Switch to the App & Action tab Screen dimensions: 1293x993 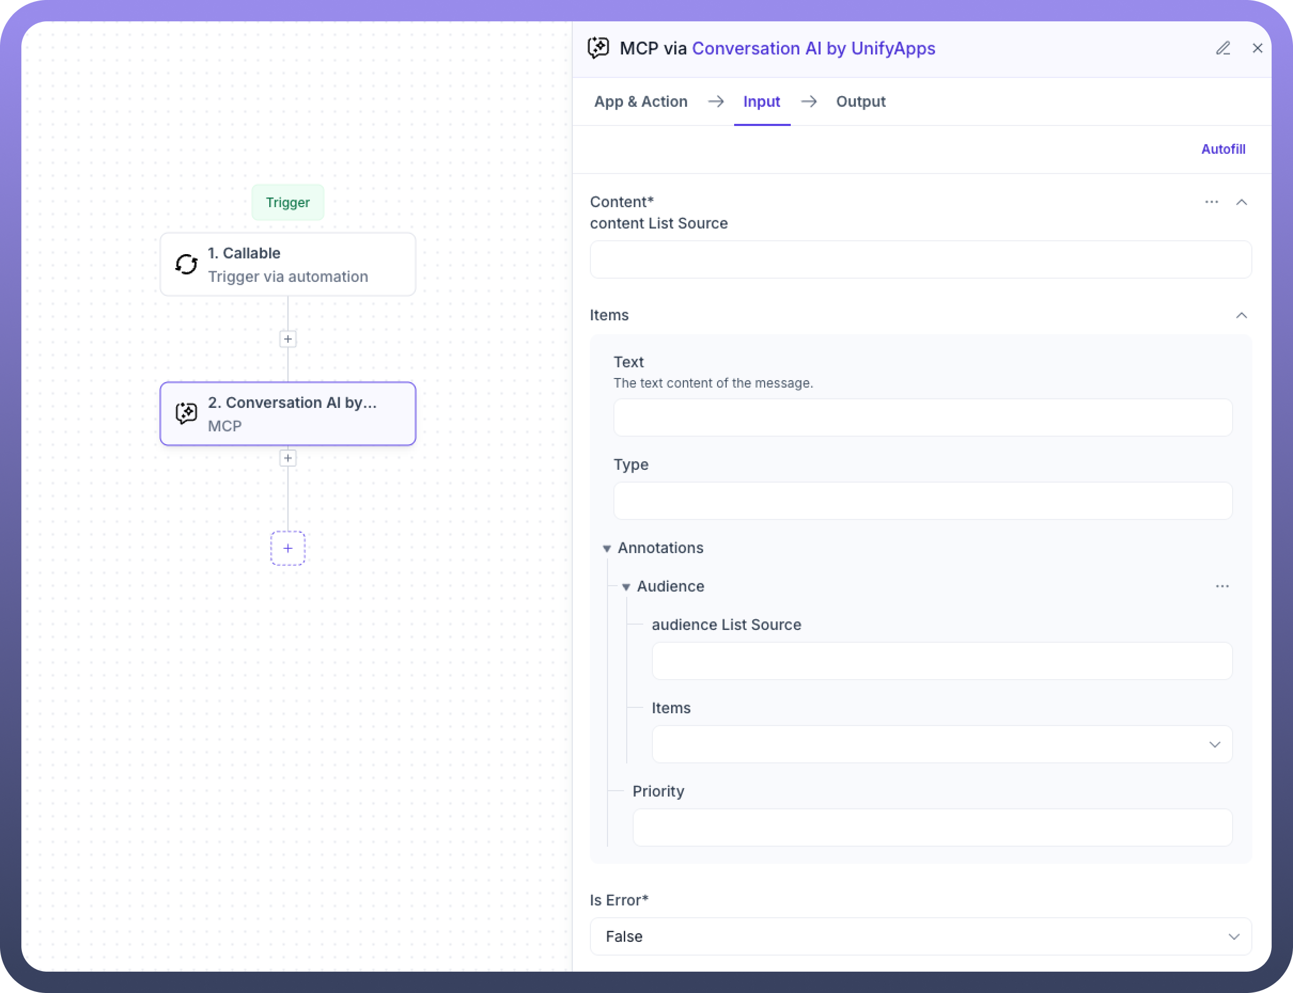tap(641, 101)
